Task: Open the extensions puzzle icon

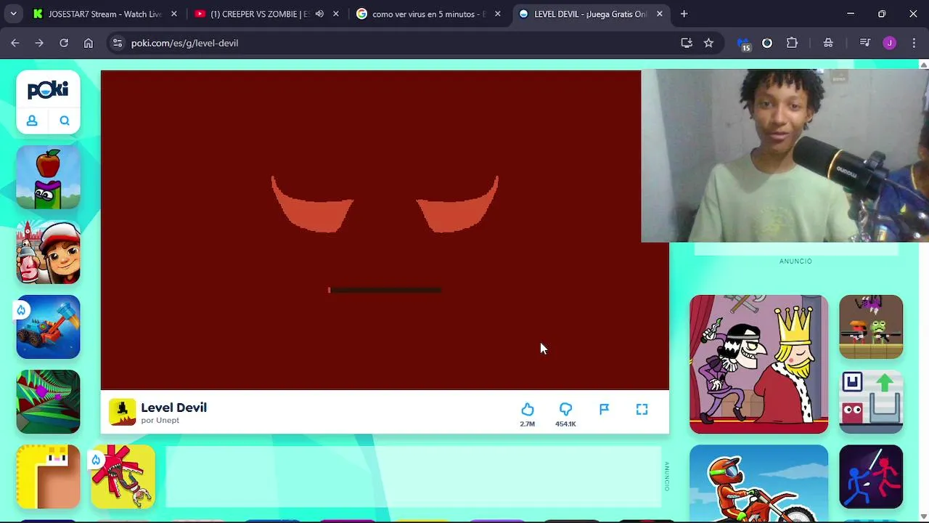Action: coord(792,43)
